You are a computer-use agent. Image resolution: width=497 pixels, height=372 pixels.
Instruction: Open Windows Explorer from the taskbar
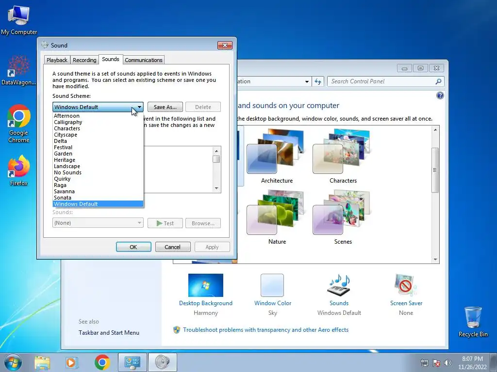[42, 362]
